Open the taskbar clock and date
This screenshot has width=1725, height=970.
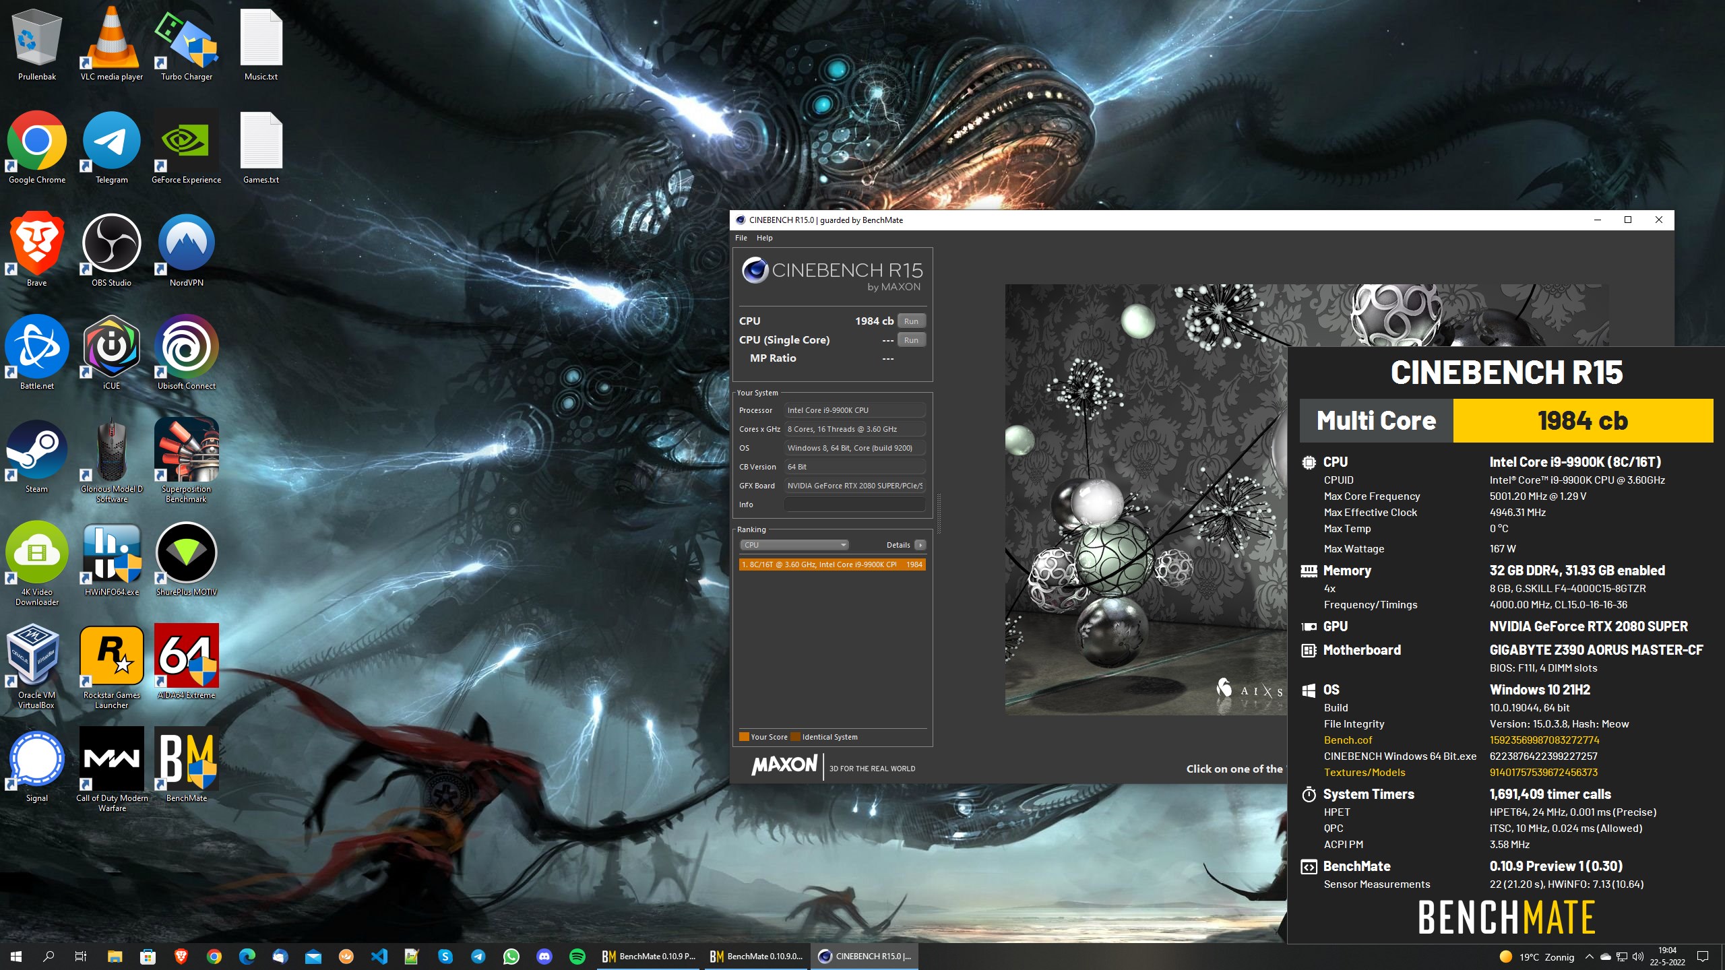(1667, 956)
